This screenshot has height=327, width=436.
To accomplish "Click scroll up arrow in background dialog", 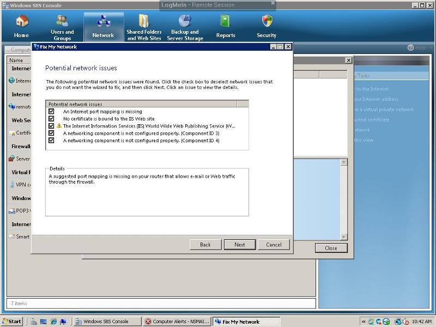I will pos(344,162).
